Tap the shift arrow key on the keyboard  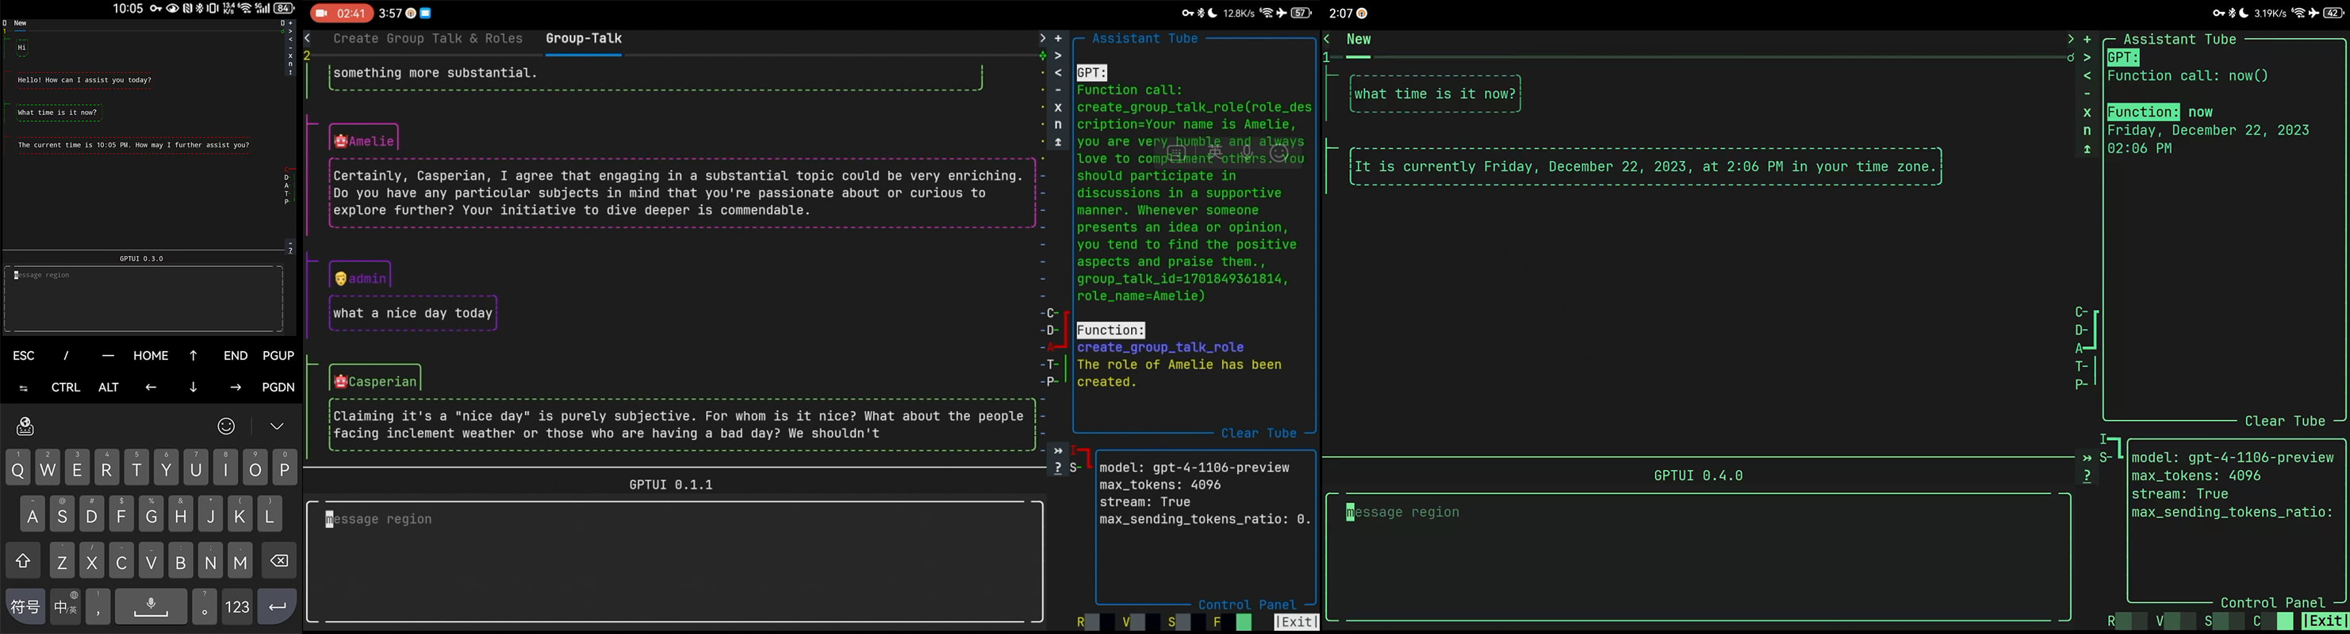pyautogui.click(x=24, y=561)
